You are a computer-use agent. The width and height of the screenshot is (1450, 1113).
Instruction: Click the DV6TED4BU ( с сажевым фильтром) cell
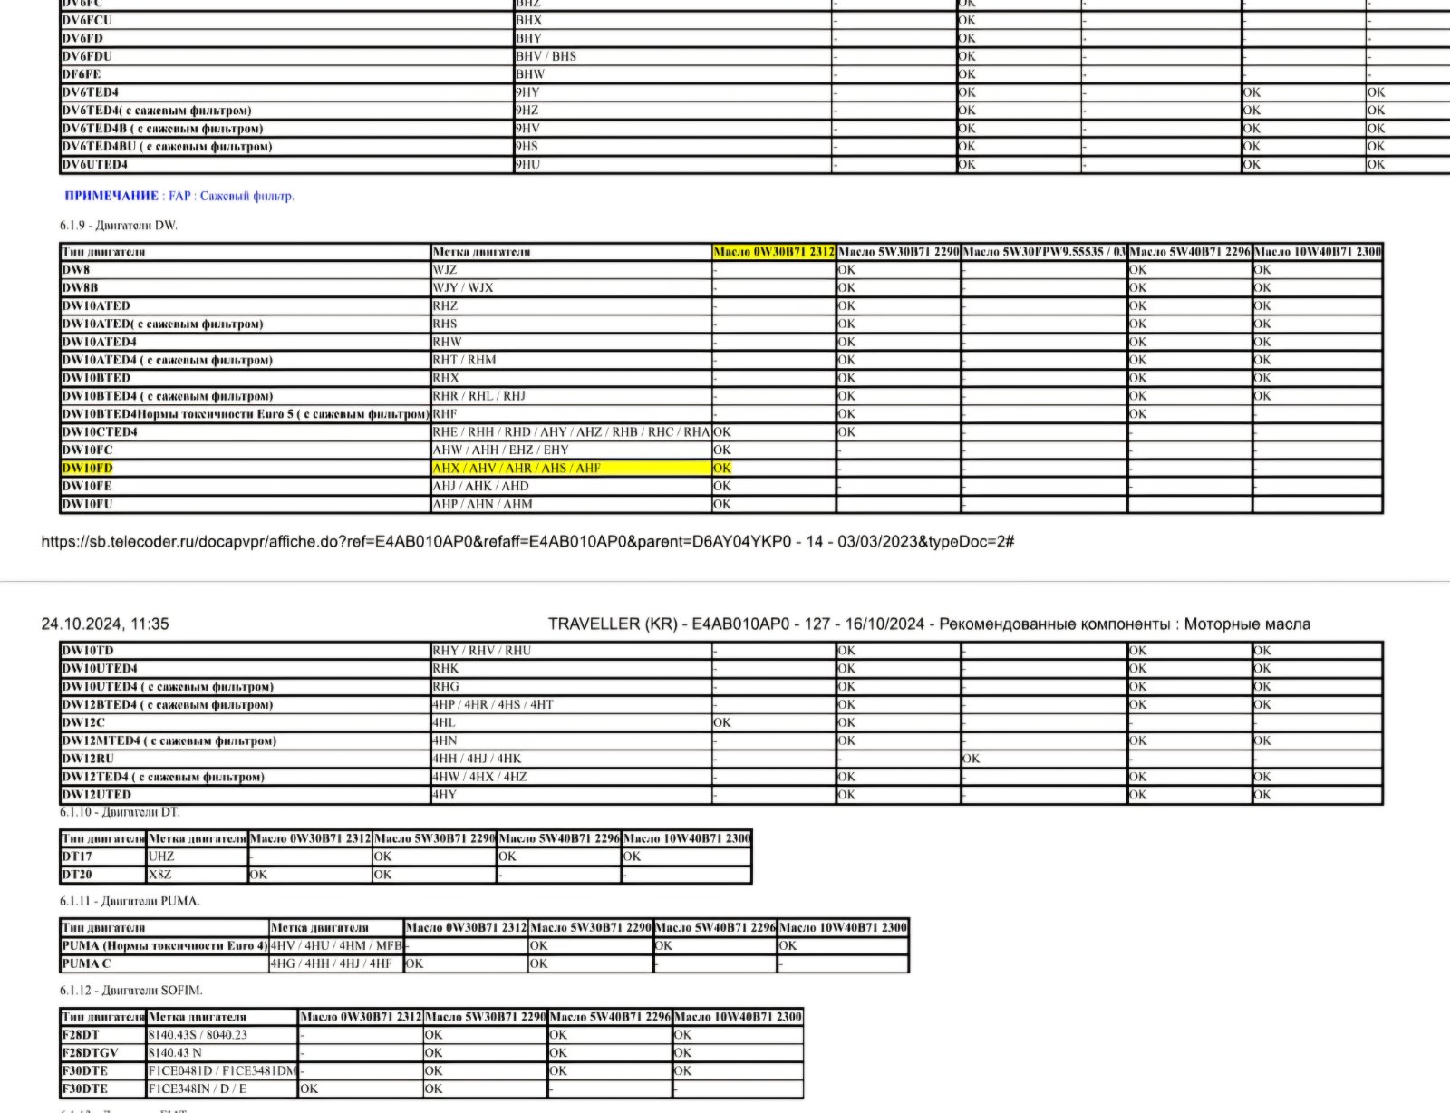click(x=286, y=147)
